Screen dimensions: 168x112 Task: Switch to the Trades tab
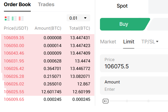[x=46, y=4]
